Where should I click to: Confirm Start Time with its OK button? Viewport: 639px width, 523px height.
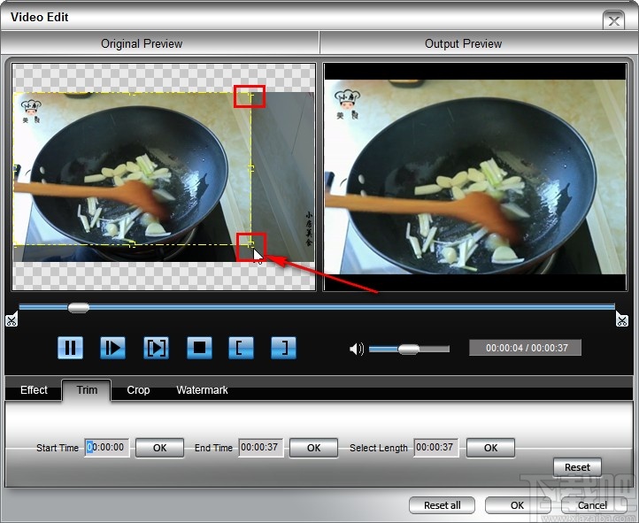[159, 448]
